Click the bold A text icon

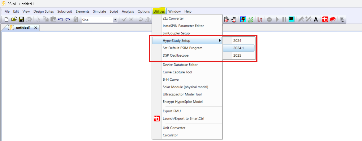click(316, 20)
